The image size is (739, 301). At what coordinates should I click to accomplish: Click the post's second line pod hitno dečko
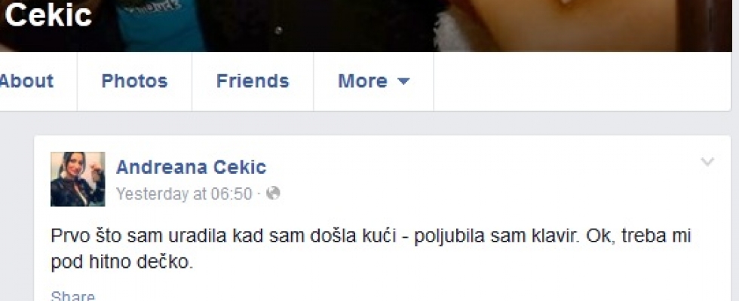121,263
